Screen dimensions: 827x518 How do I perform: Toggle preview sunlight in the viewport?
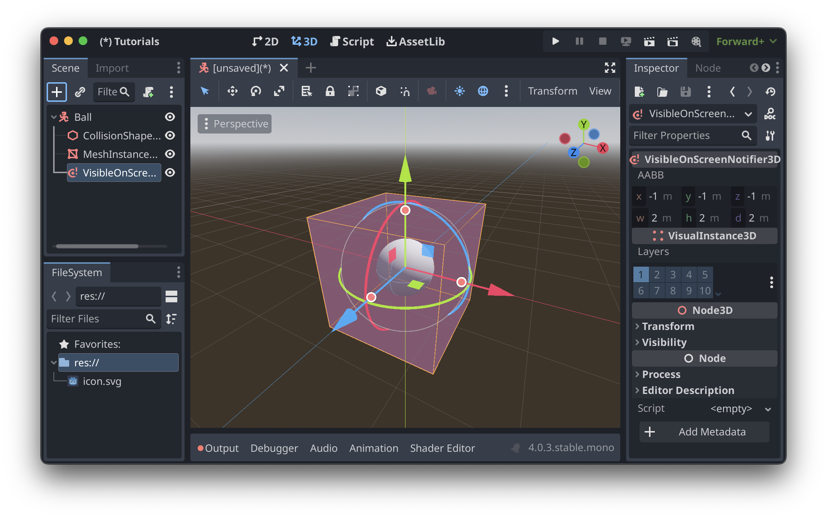point(460,91)
